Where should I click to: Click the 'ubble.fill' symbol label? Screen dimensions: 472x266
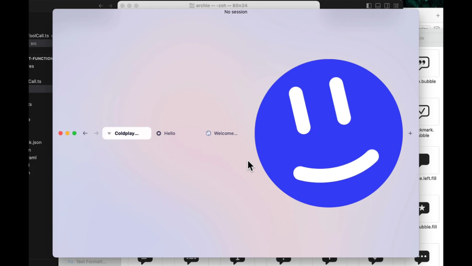pyautogui.click(x=428, y=227)
